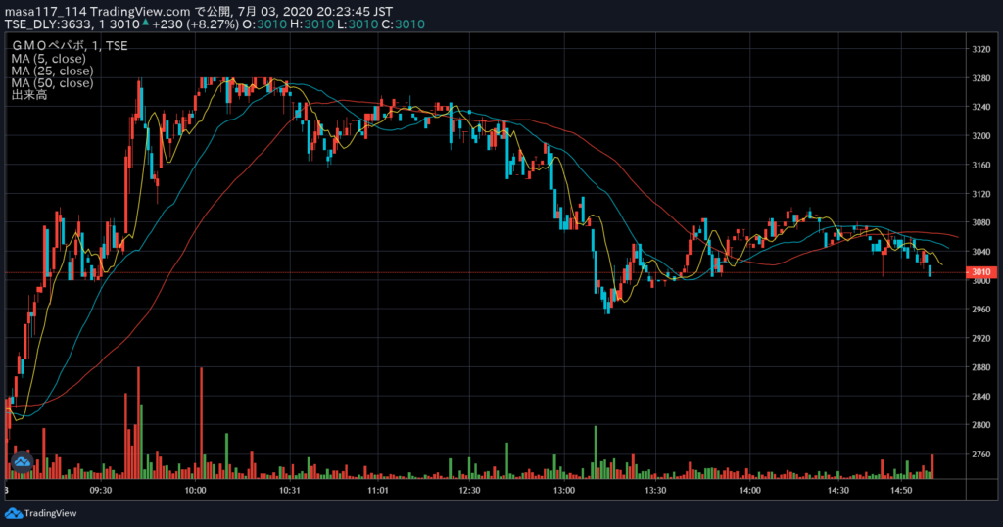Image resolution: width=1003 pixels, height=527 pixels.
Task: Click the 20:23:45 JST timestamp
Action: (x=355, y=12)
